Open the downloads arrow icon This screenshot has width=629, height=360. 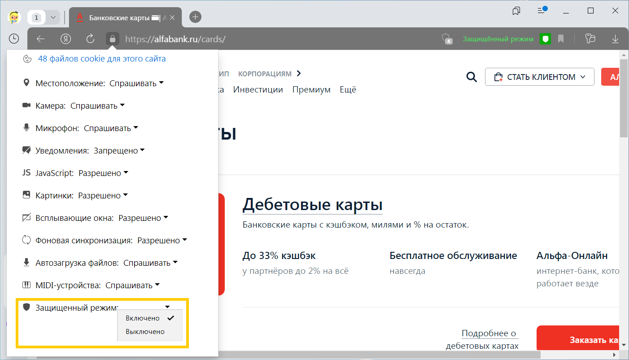pyautogui.click(x=615, y=39)
